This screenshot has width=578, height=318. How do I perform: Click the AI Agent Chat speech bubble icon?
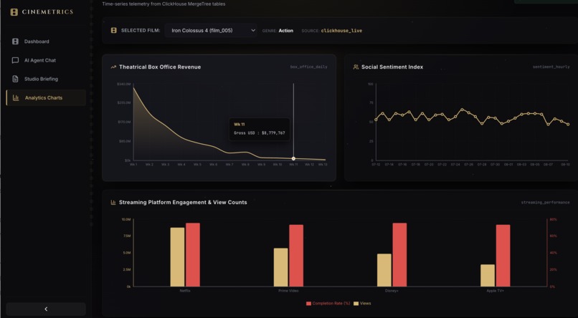click(x=15, y=60)
